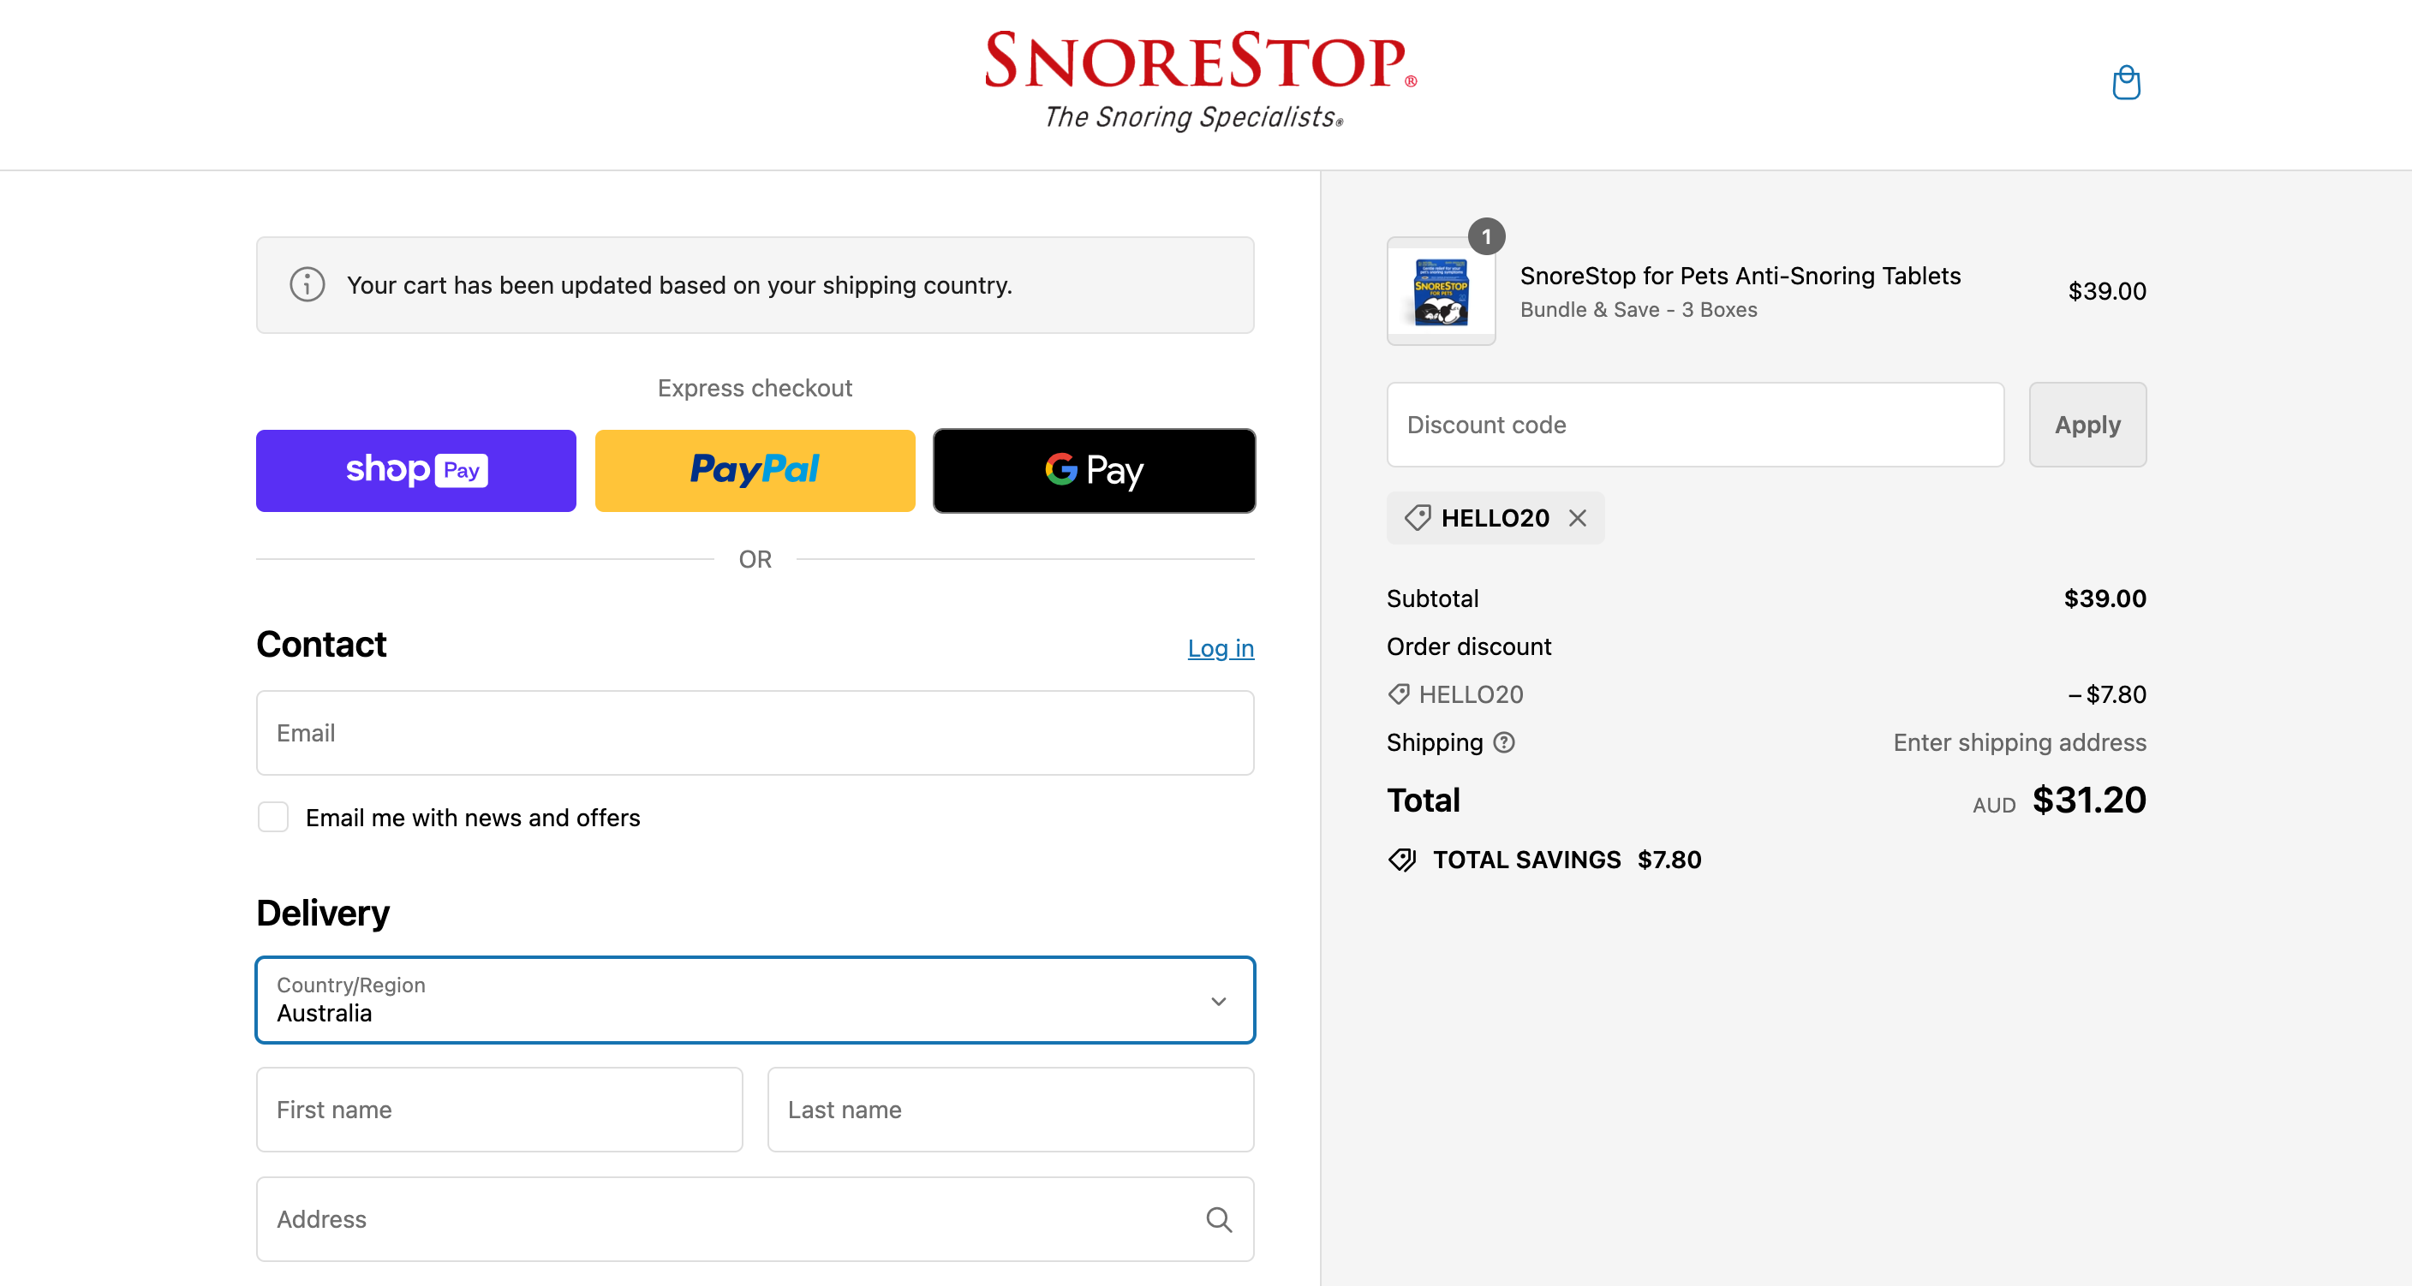Click the SnoreStop logo
This screenshot has width=2412, height=1286.
1199,80
